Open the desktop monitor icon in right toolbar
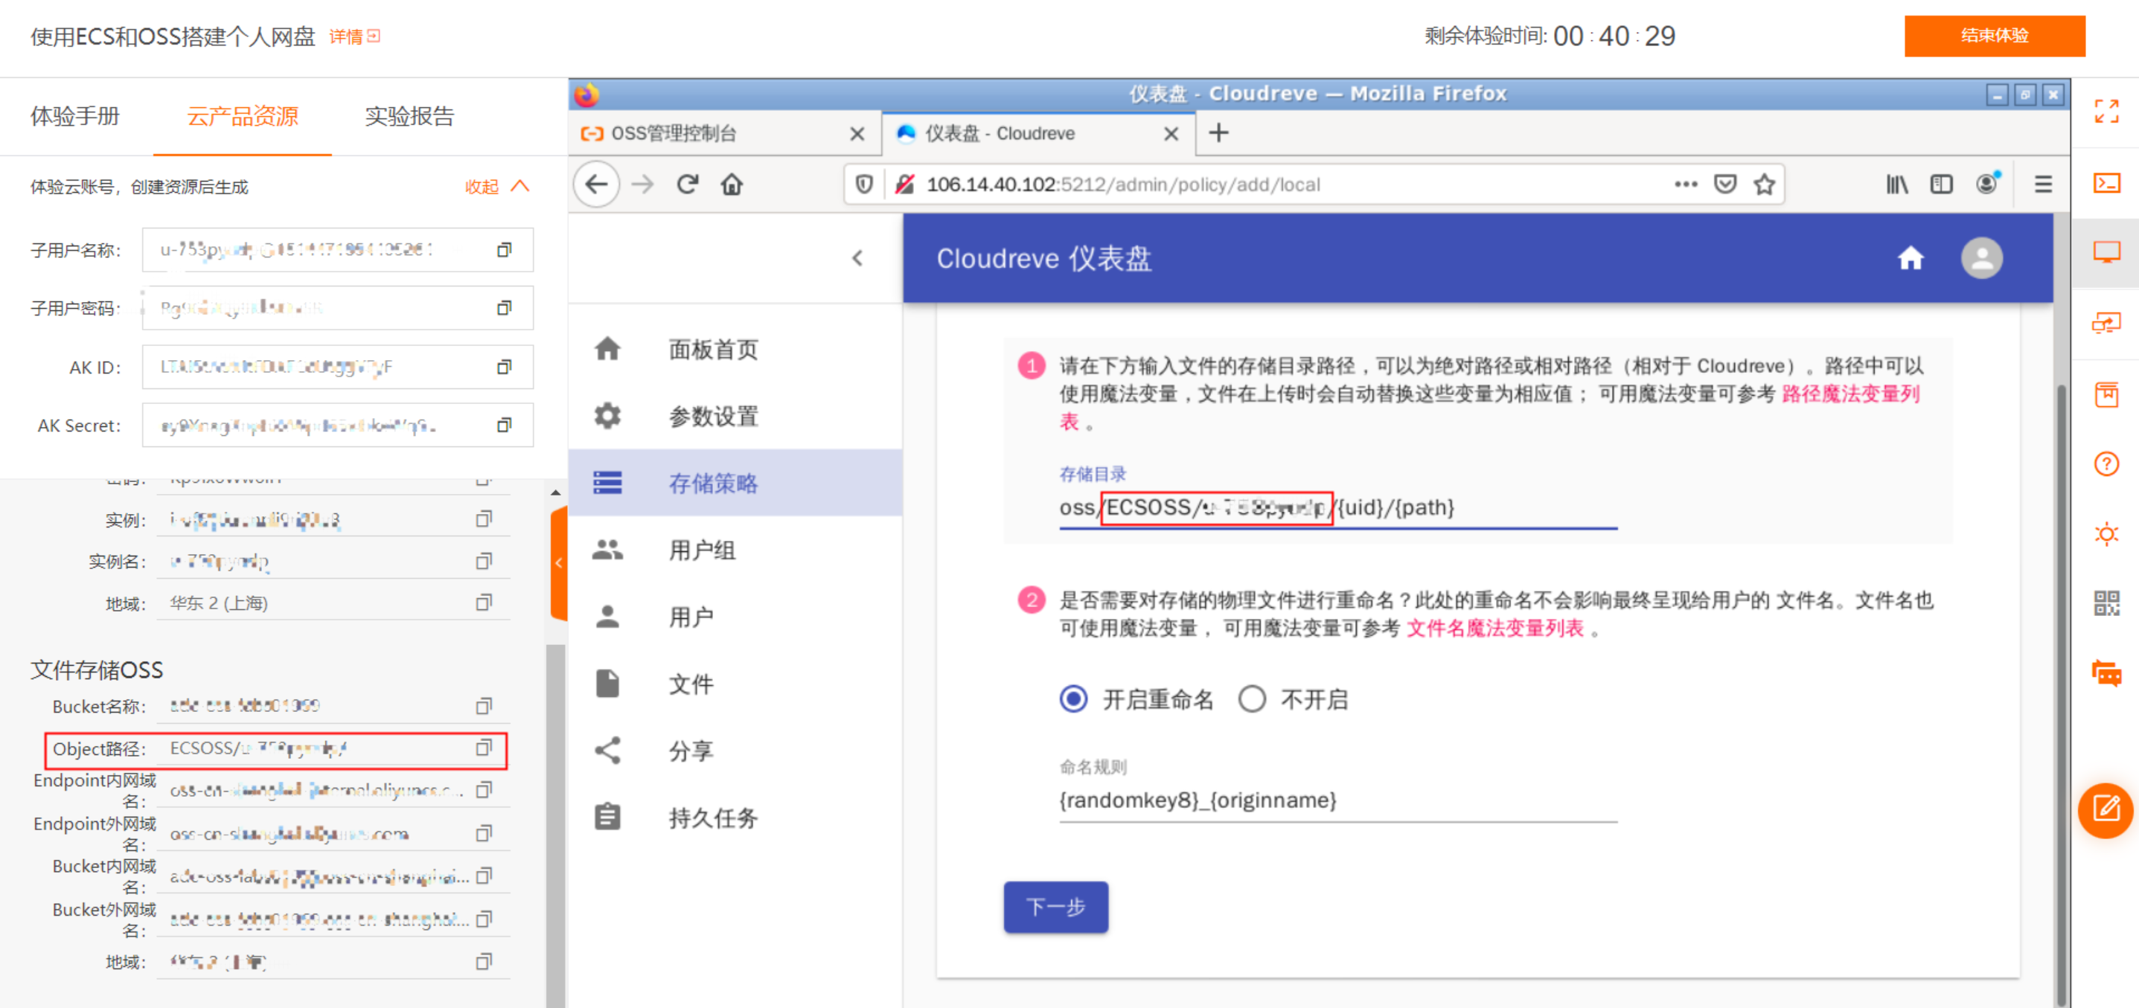Viewport: 2139px width, 1008px height. coord(2106,252)
